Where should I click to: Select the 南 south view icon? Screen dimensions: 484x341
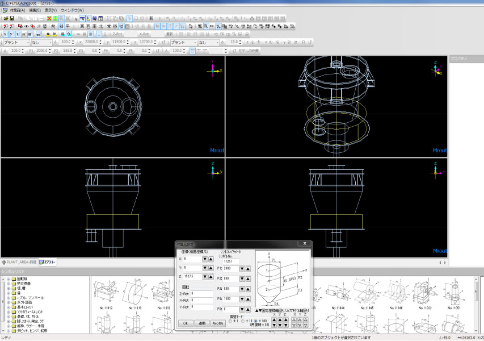94,26
